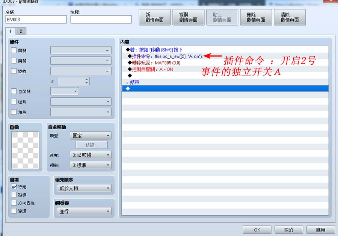338x236 pixels.
Task: Turn on the 方向固定 checkbox
Action: 14,203
